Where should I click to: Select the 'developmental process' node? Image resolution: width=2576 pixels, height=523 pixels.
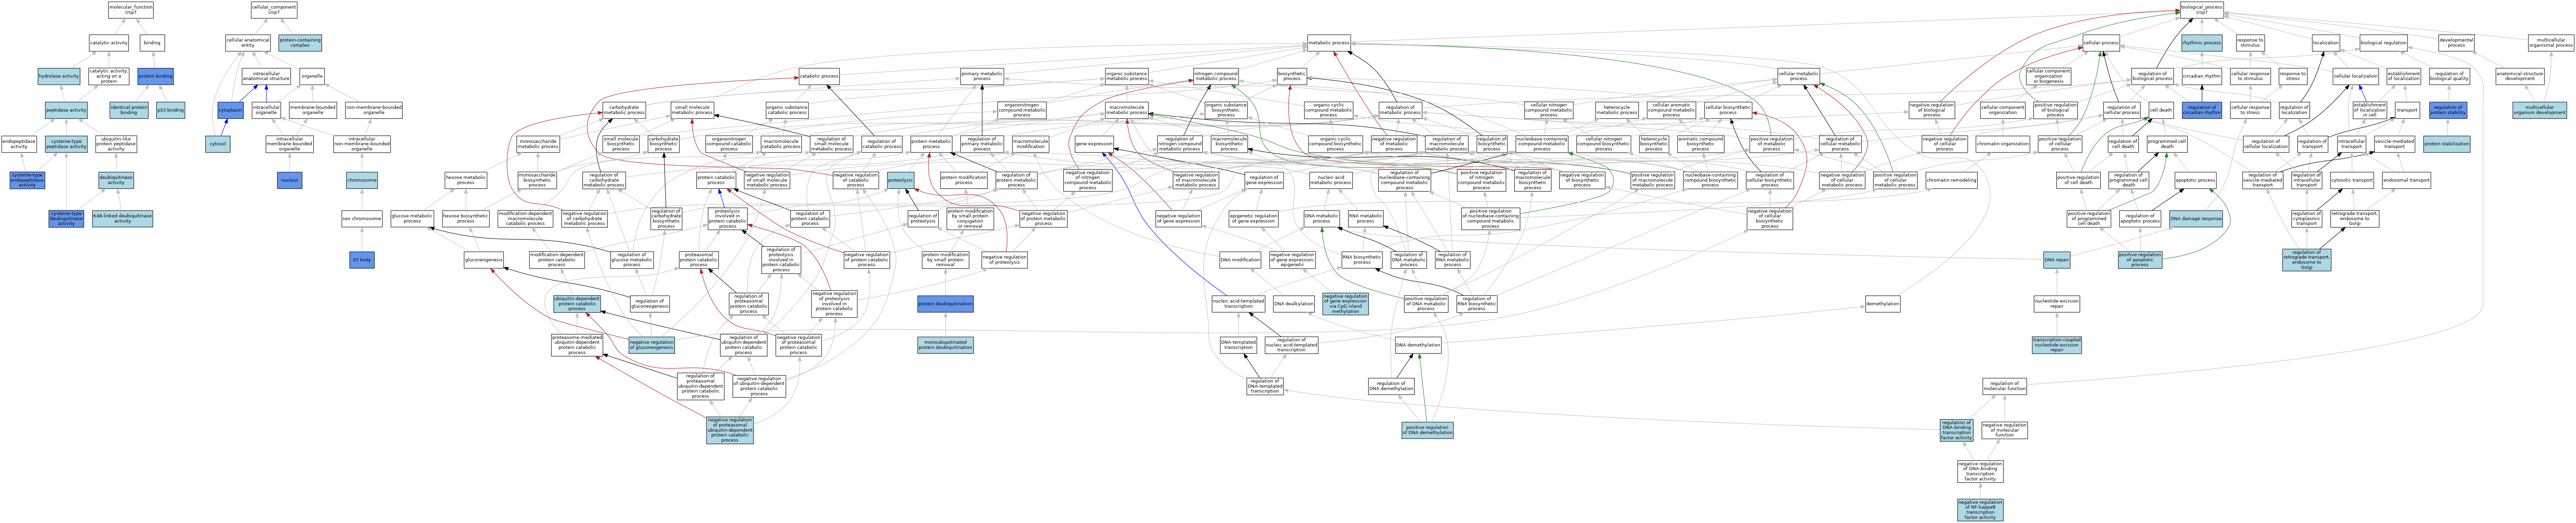click(2456, 43)
